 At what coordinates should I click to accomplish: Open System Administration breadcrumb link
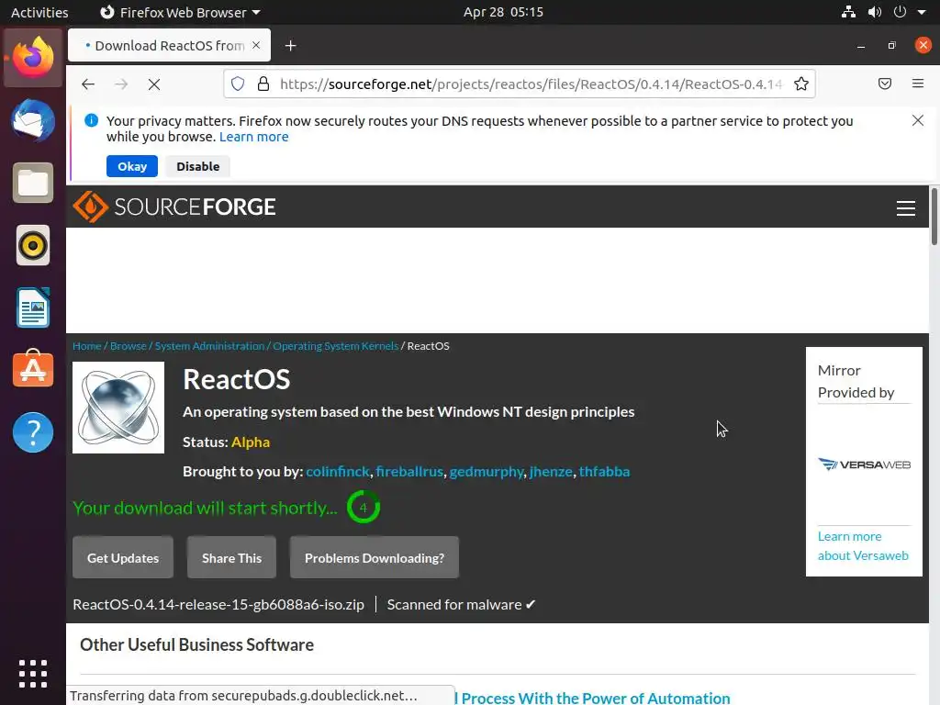click(209, 346)
